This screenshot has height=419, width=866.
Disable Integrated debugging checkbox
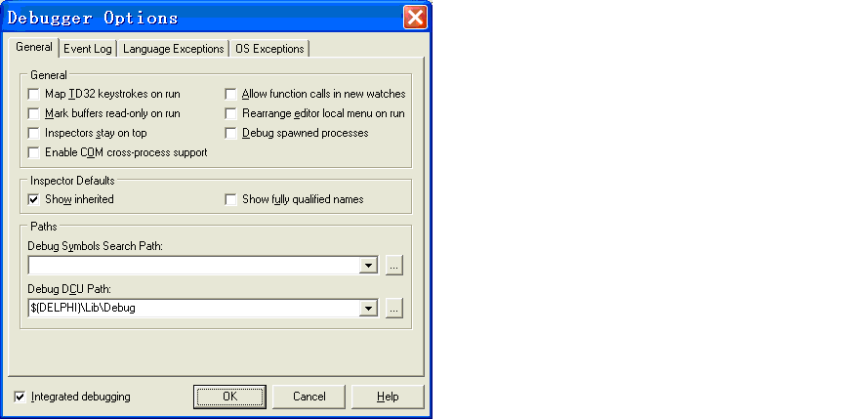[20, 397]
